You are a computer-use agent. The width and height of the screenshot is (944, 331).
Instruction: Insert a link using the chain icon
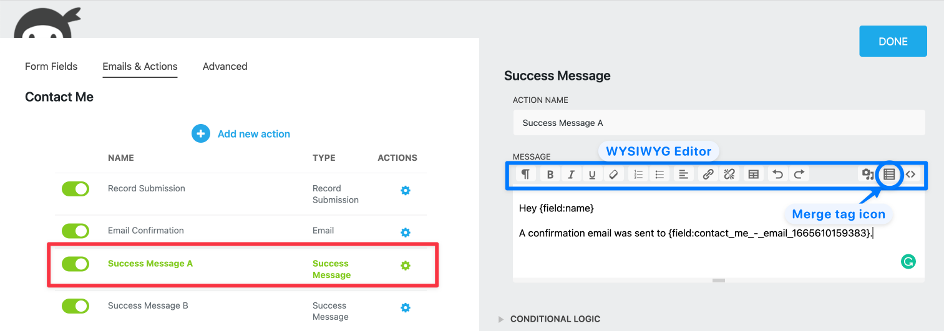click(708, 175)
